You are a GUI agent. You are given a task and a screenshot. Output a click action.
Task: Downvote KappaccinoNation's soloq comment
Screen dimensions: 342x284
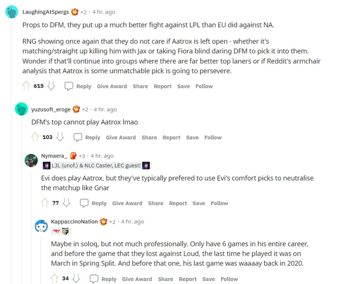pyautogui.click(x=76, y=278)
